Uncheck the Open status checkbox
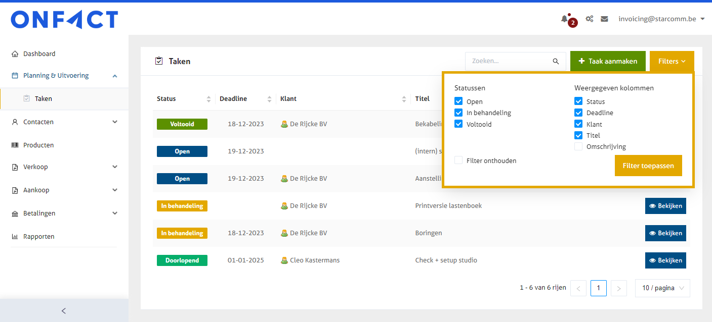The height and width of the screenshot is (322, 712). pyautogui.click(x=458, y=101)
